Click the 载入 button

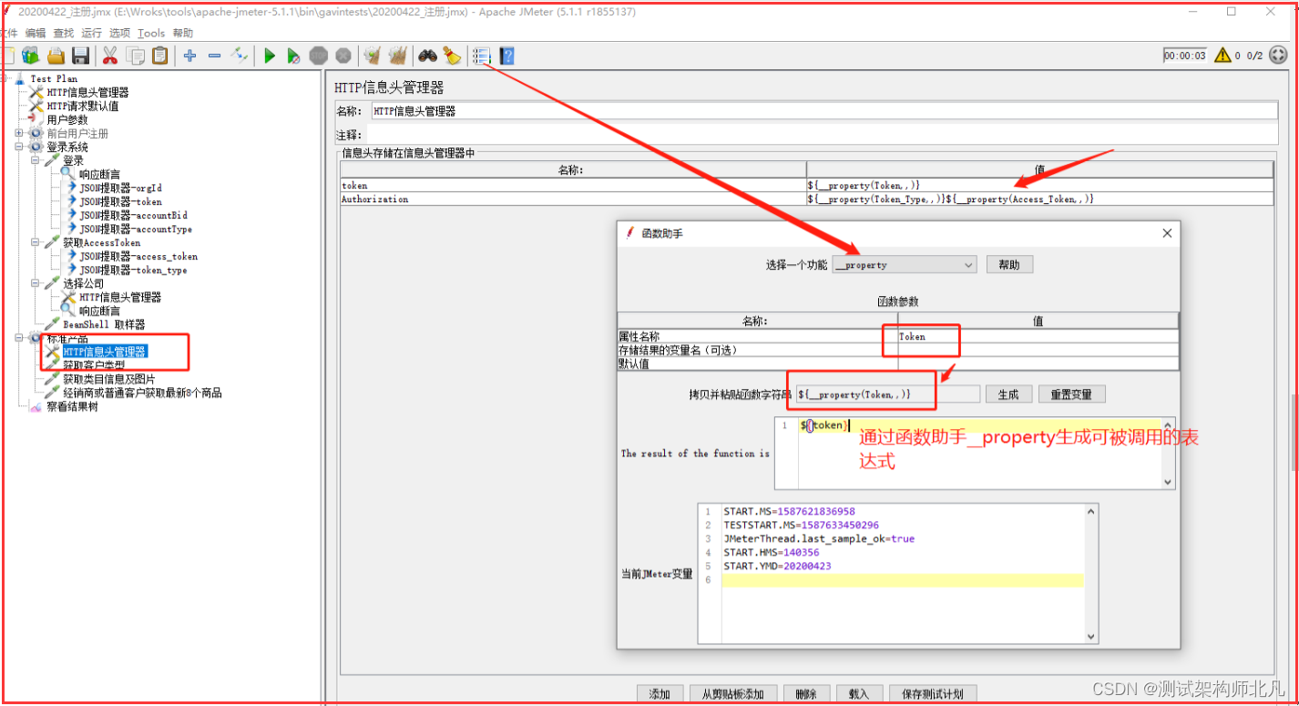tap(859, 694)
